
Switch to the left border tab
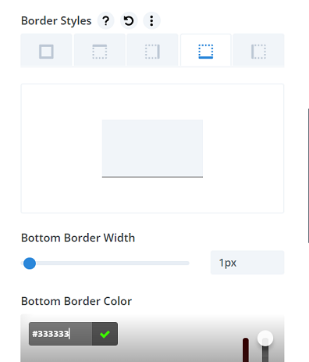(258, 50)
